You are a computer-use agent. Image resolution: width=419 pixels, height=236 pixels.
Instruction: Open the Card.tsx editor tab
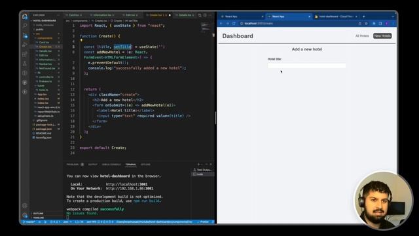pyautogui.click(x=74, y=15)
